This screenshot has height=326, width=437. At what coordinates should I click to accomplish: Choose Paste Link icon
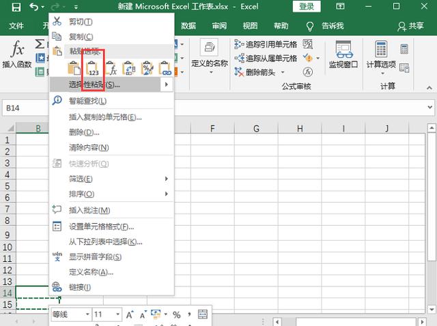click(x=165, y=68)
